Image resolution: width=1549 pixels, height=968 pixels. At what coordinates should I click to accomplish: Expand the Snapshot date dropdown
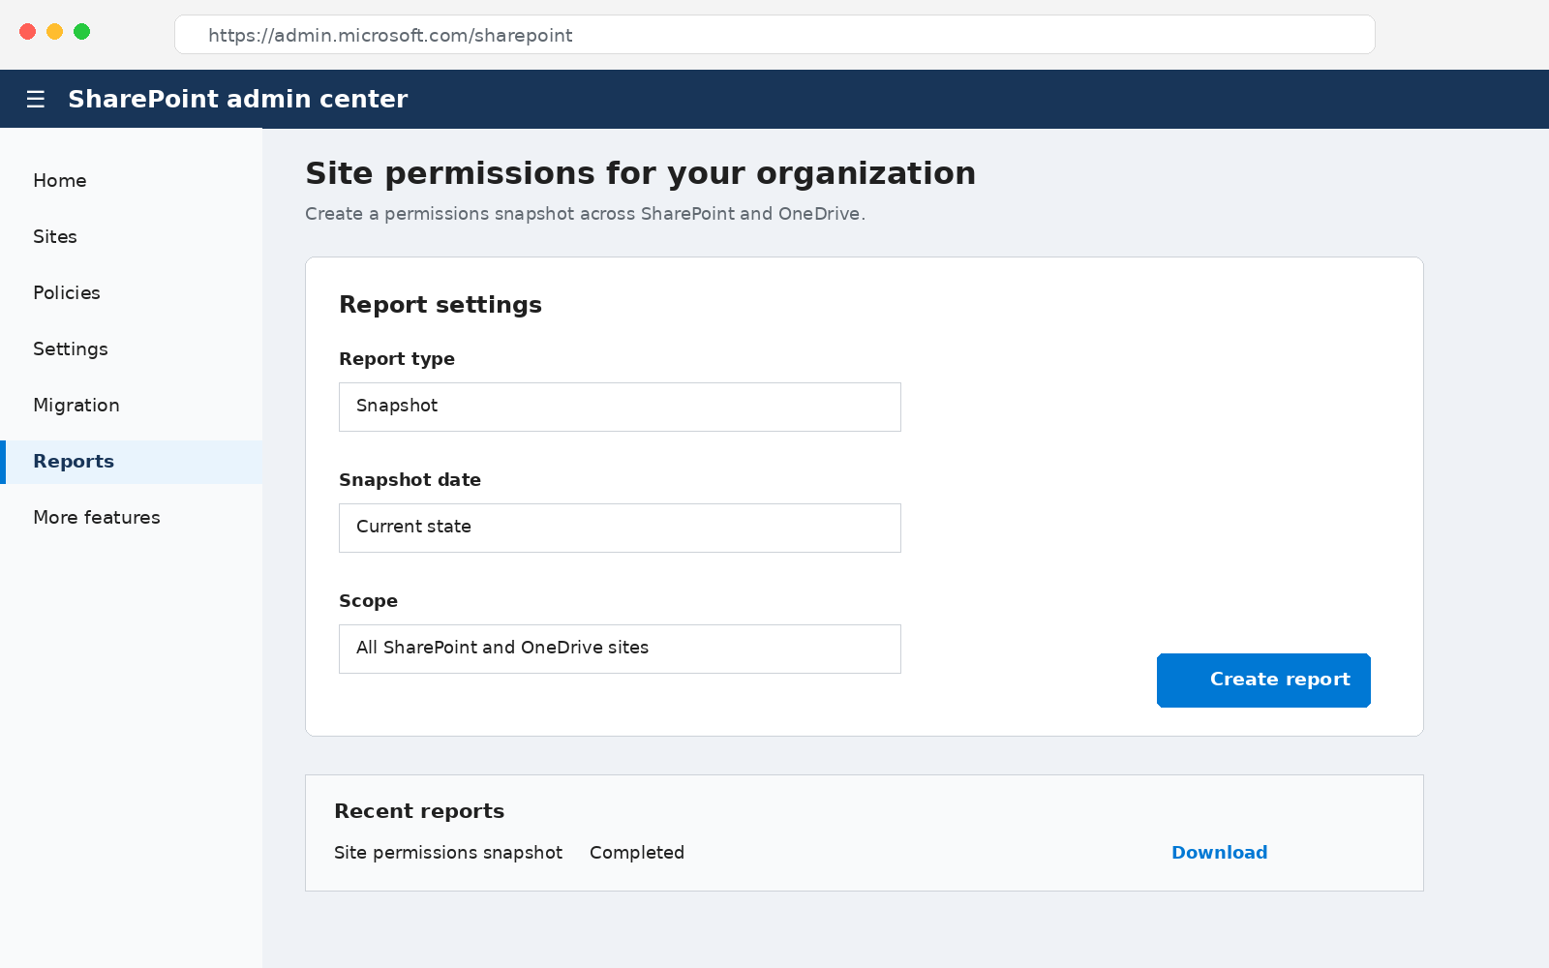point(620,528)
